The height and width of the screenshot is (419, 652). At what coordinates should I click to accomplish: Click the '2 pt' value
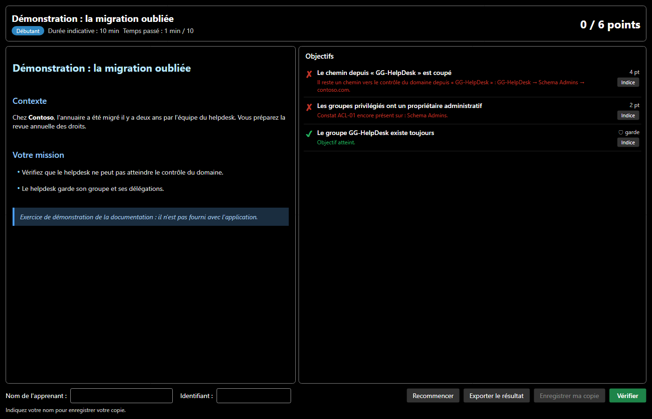[634, 105]
